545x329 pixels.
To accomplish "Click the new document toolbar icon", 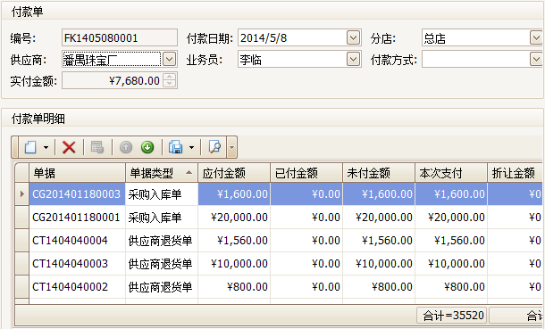I will 30,147.
